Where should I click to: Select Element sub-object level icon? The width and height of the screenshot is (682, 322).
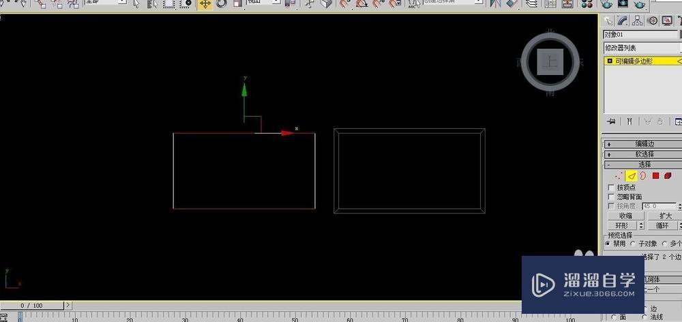(668, 176)
